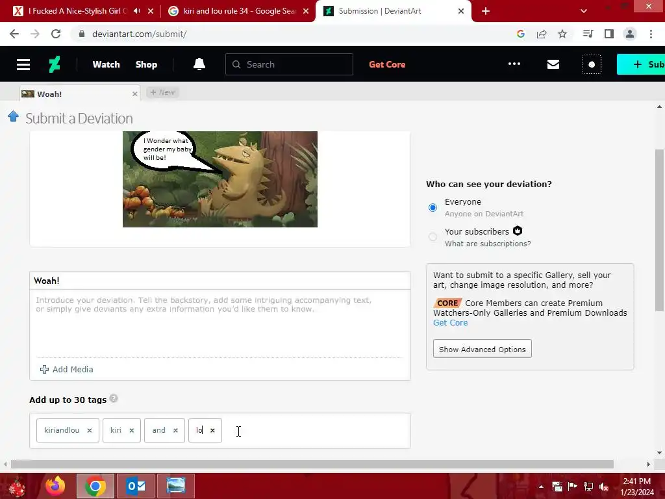Click the Submit button in the header
This screenshot has height=499, width=665.
pyautogui.click(x=641, y=64)
